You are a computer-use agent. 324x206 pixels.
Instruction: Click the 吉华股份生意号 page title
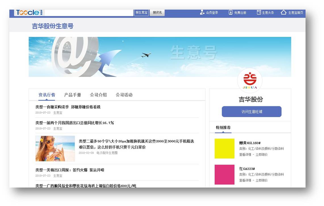click(53, 26)
